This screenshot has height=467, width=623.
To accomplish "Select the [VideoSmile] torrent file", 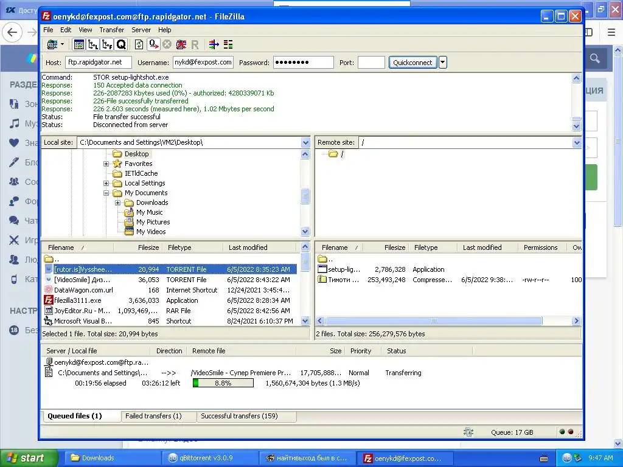I will [170, 280].
